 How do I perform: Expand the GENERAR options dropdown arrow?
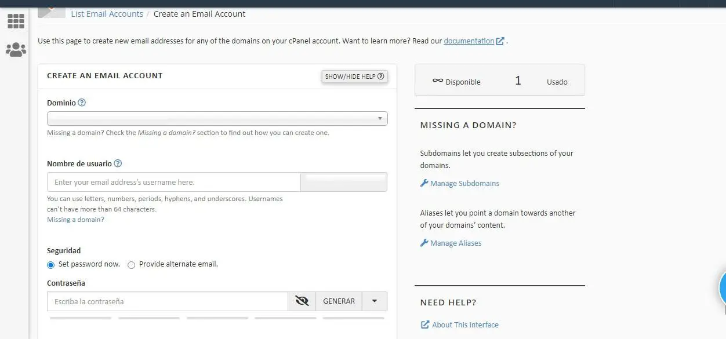click(x=375, y=301)
